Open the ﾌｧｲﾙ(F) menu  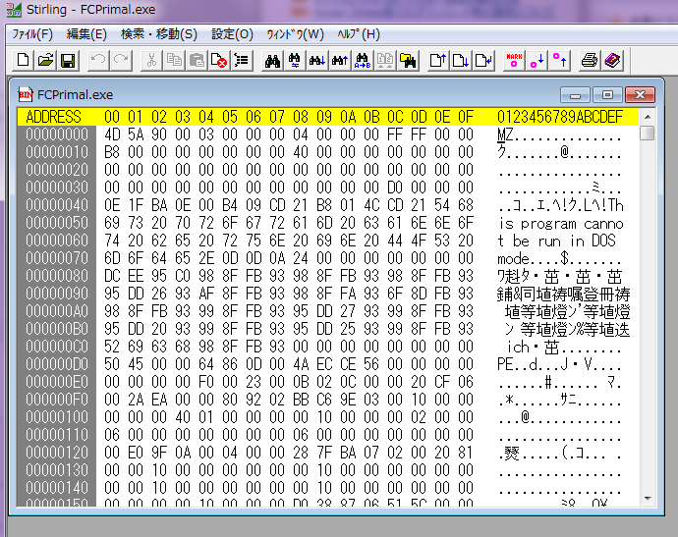pyautogui.click(x=32, y=34)
